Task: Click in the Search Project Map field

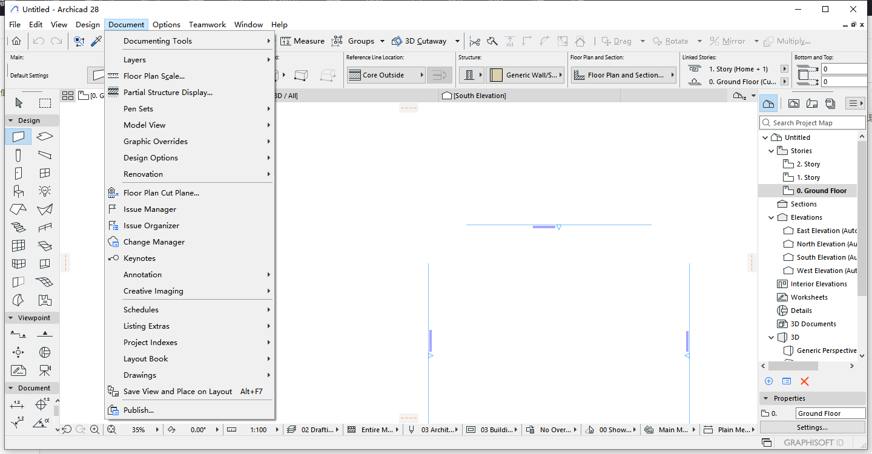Action: (x=812, y=123)
